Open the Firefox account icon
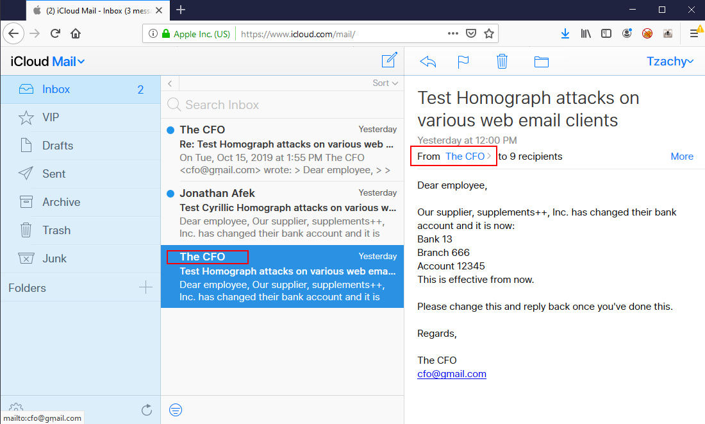The image size is (705, 424). coord(627,33)
